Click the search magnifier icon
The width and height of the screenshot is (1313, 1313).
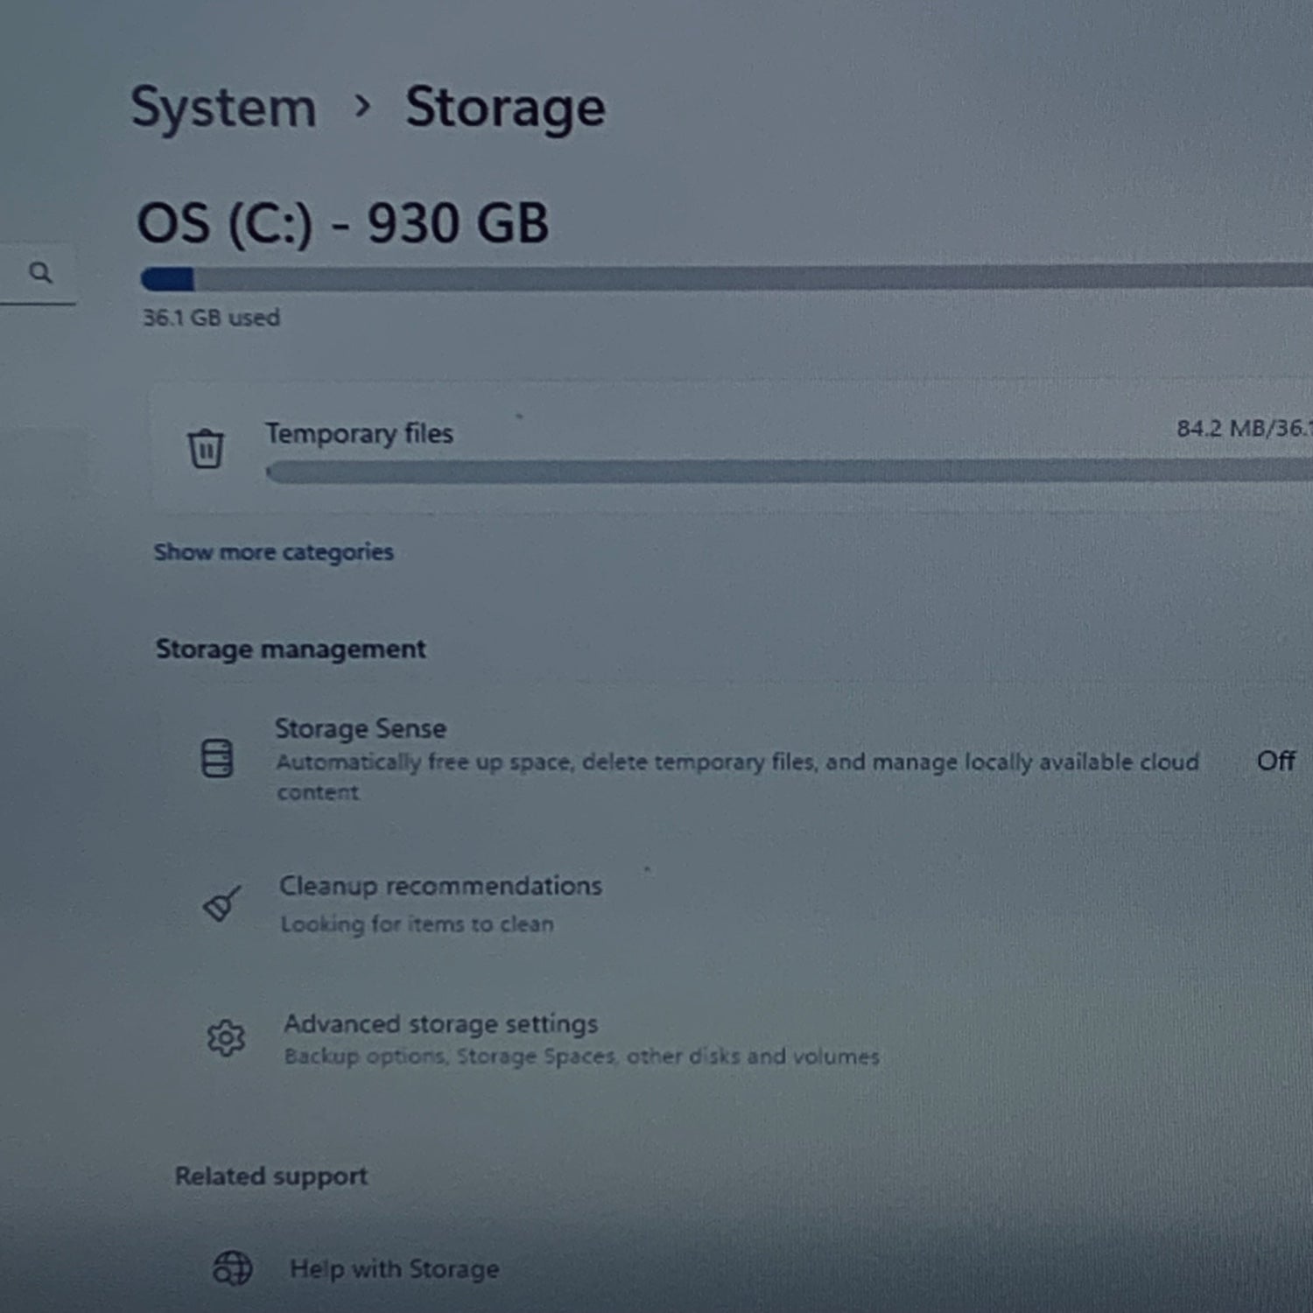[x=40, y=273]
